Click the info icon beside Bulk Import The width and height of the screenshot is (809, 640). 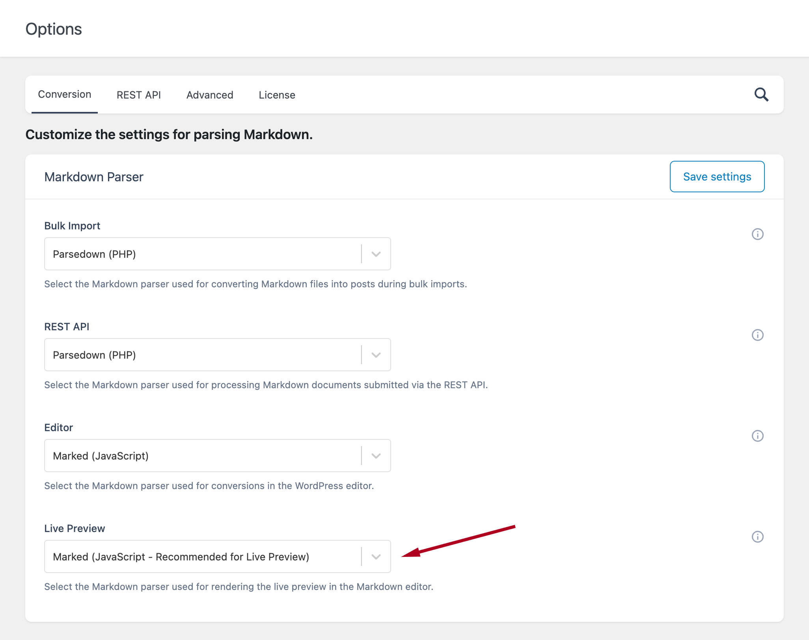coord(757,234)
